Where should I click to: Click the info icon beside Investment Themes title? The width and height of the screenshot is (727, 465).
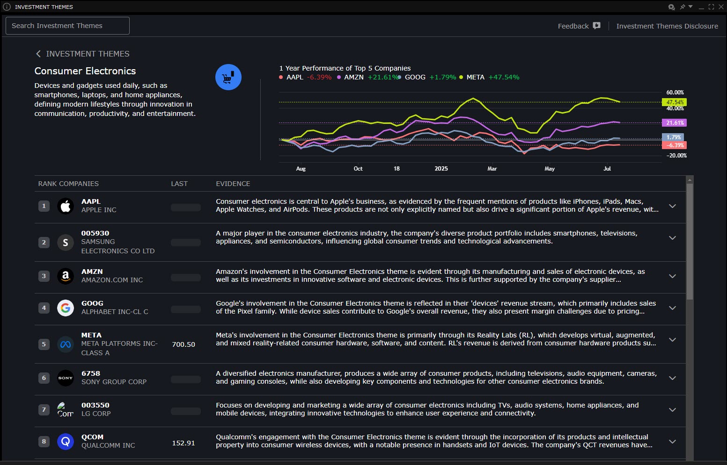pyautogui.click(x=7, y=7)
